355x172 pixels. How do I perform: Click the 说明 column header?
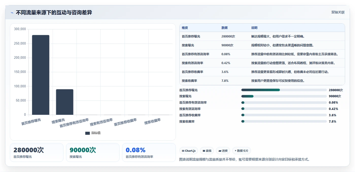pyautogui.click(x=254, y=28)
